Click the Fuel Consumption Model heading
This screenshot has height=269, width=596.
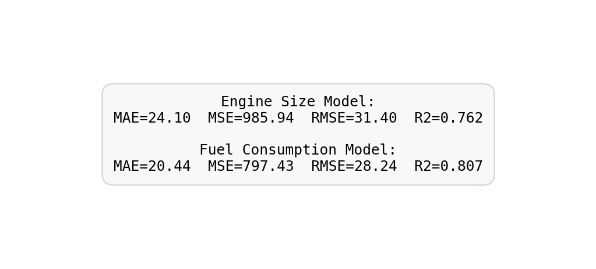pyautogui.click(x=298, y=150)
